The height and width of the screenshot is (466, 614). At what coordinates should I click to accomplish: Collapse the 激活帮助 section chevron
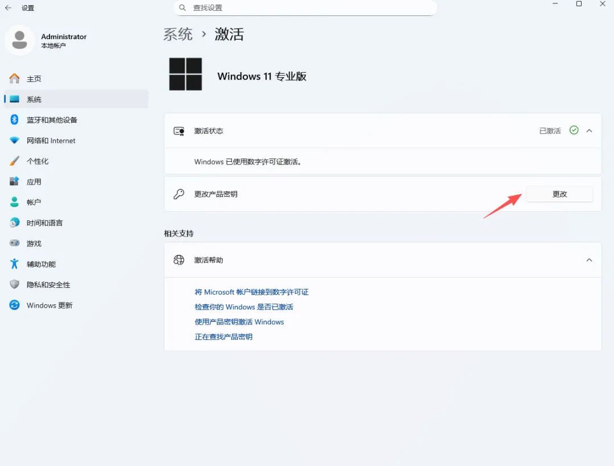[590, 260]
